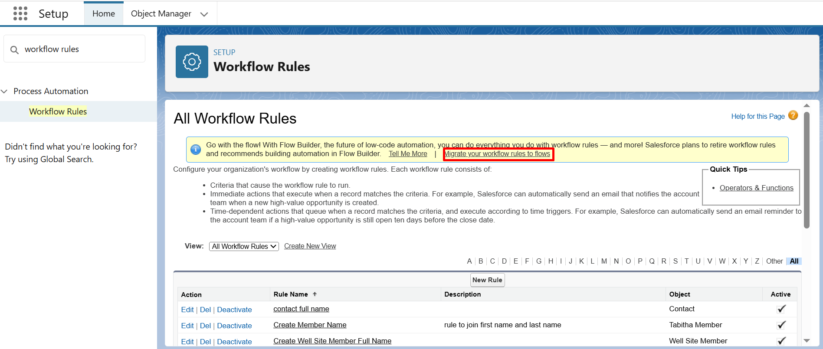823x349 pixels.
Task: Click the Active checkmark for Create Member Name
Action: (781, 325)
